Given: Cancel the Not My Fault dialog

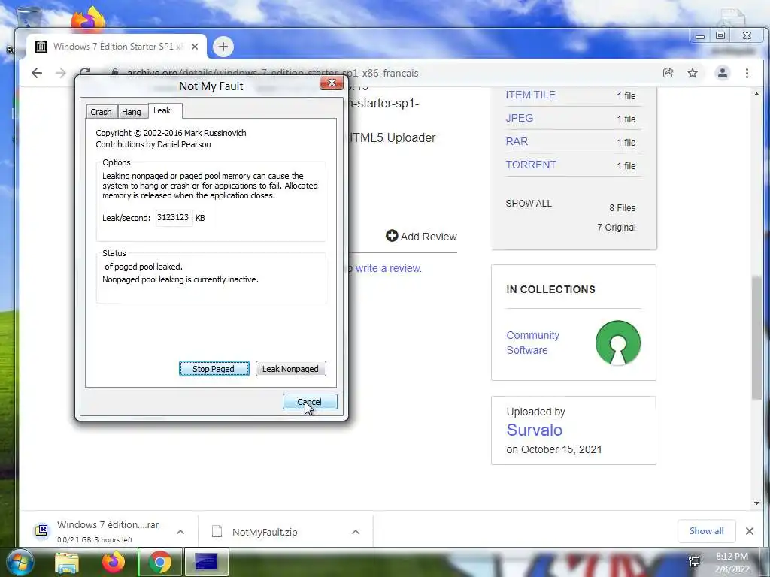Looking at the screenshot, I should pyautogui.click(x=310, y=402).
